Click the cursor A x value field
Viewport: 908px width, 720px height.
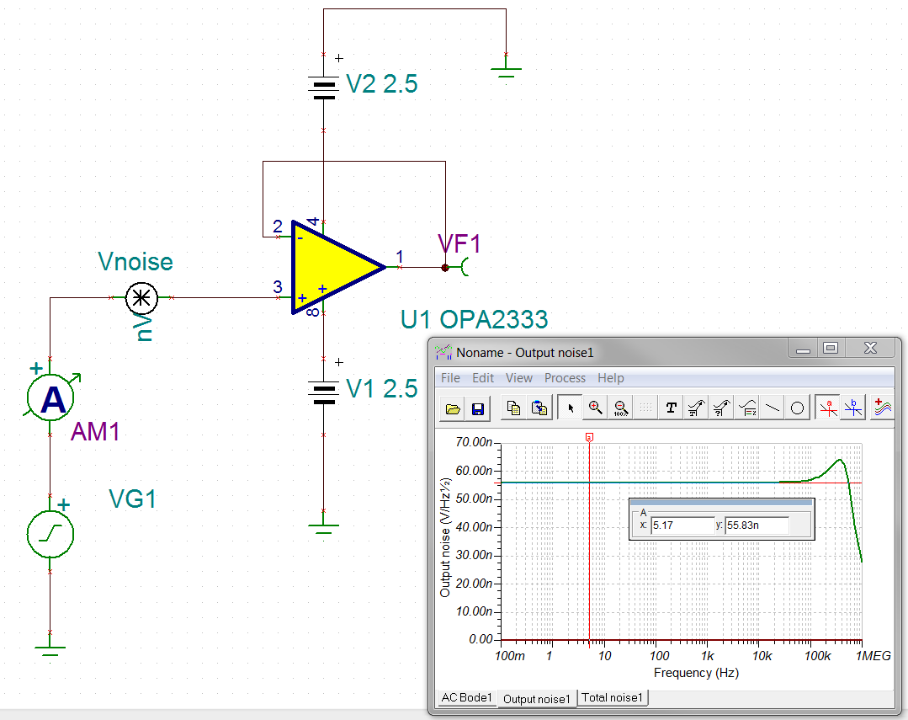pos(682,525)
